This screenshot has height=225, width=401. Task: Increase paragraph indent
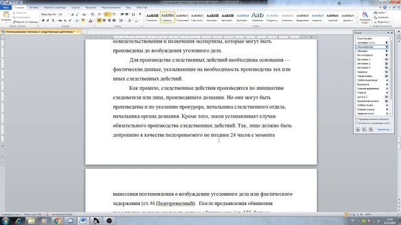coord(127,14)
